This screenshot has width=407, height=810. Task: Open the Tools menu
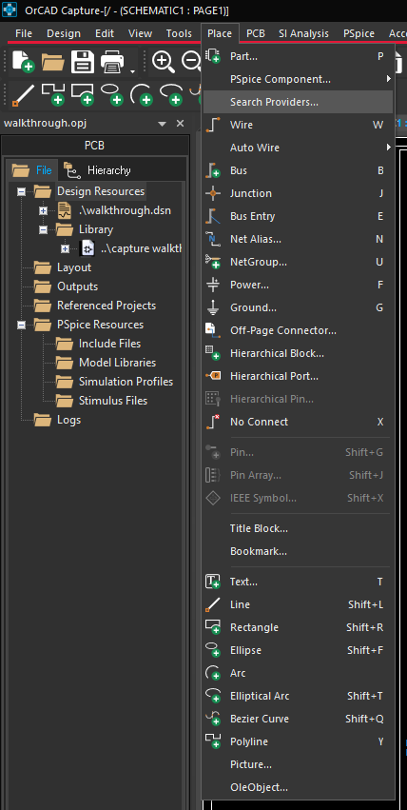point(179,33)
